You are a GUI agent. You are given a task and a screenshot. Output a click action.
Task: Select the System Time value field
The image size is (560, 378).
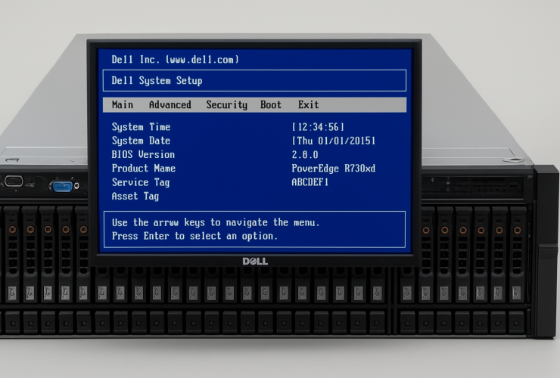tap(318, 127)
